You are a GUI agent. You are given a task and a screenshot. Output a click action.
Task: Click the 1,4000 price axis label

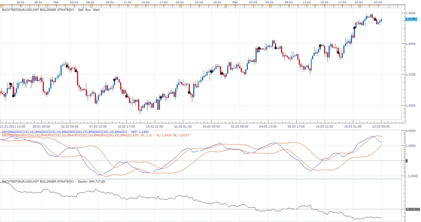click(410, 44)
